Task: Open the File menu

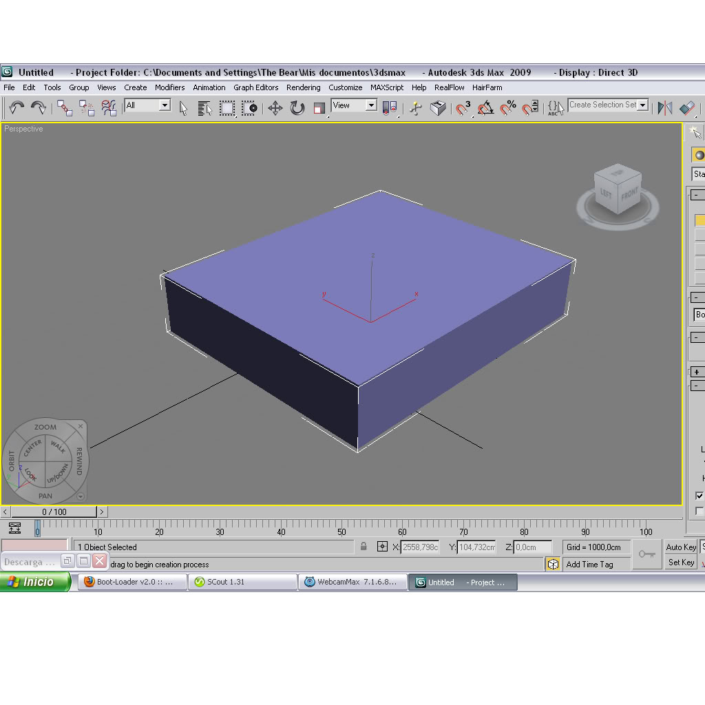Action: coord(9,87)
